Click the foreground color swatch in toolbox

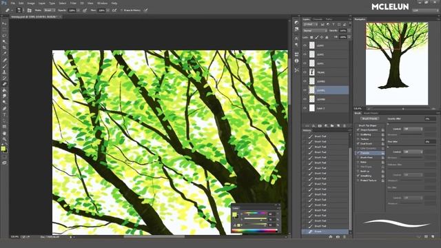[x=3, y=149]
